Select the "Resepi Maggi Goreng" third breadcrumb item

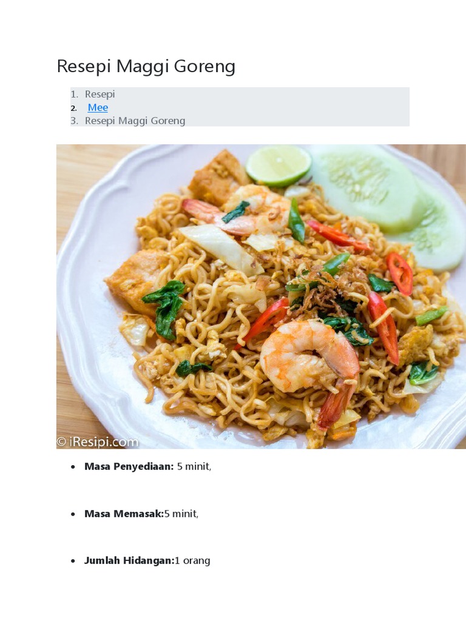pos(135,121)
